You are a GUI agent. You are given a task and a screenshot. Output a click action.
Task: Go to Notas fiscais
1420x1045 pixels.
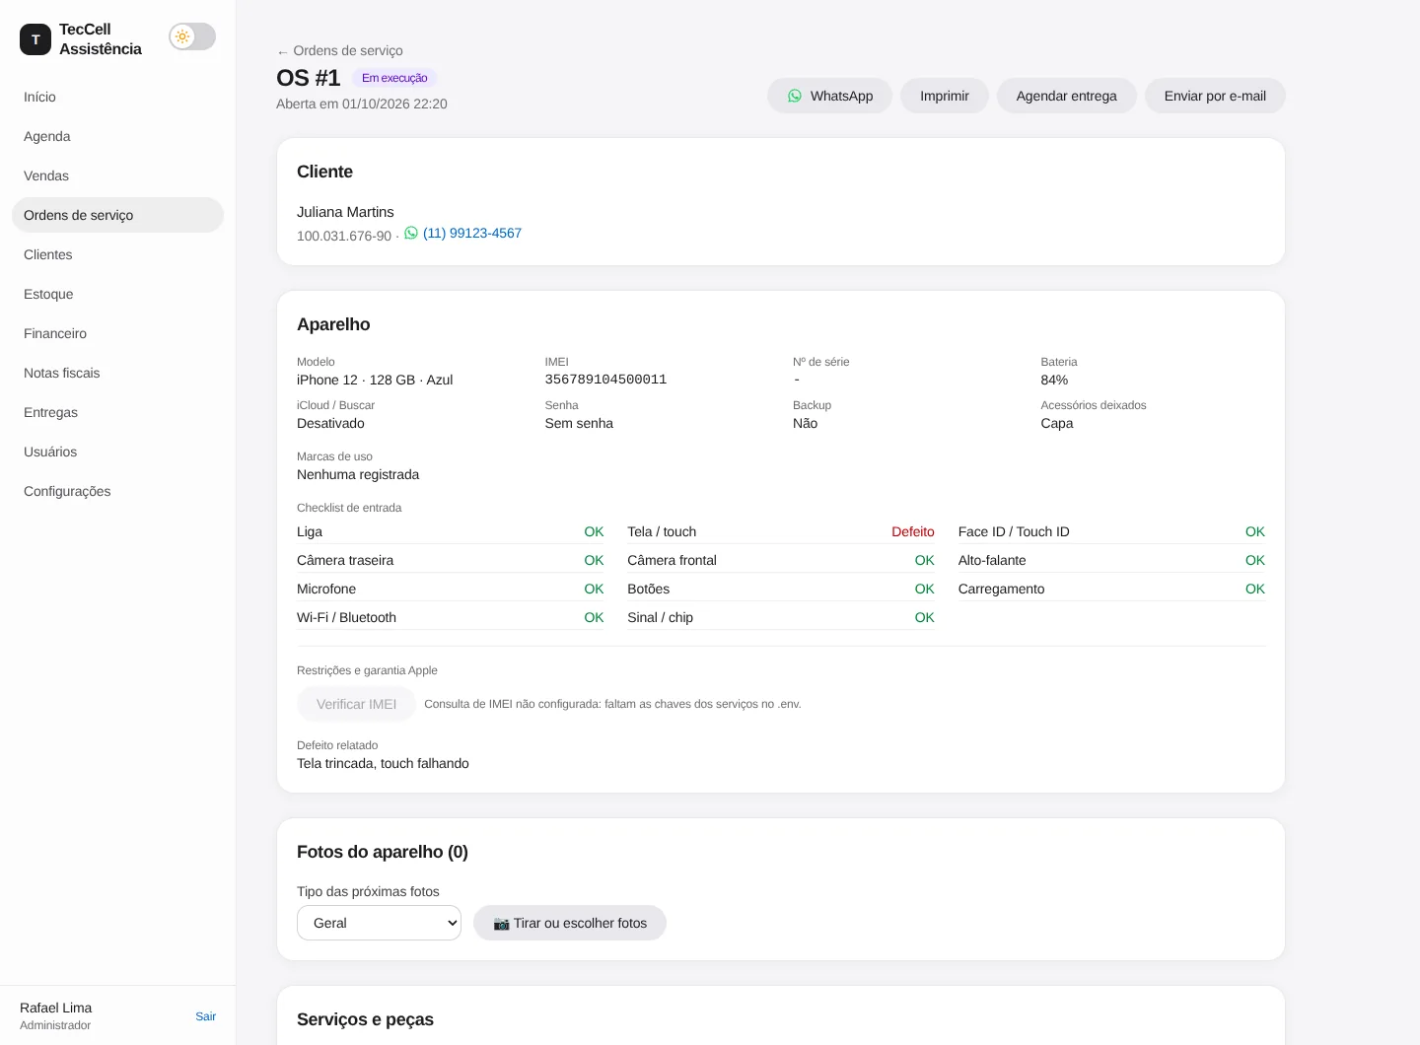coord(117,373)
